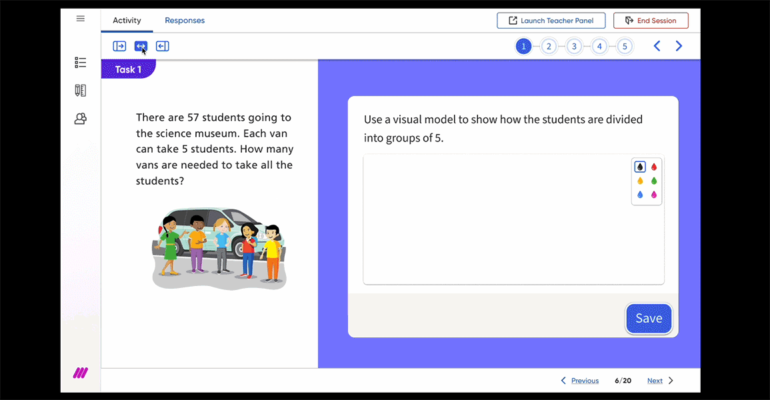Screen dimensions: 770x400
Task: Jump to task step 3
Action: pyautogui.click(x=574, y=46)
